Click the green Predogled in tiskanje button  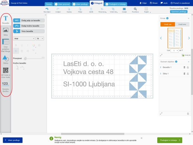click(x=170, y=140)
